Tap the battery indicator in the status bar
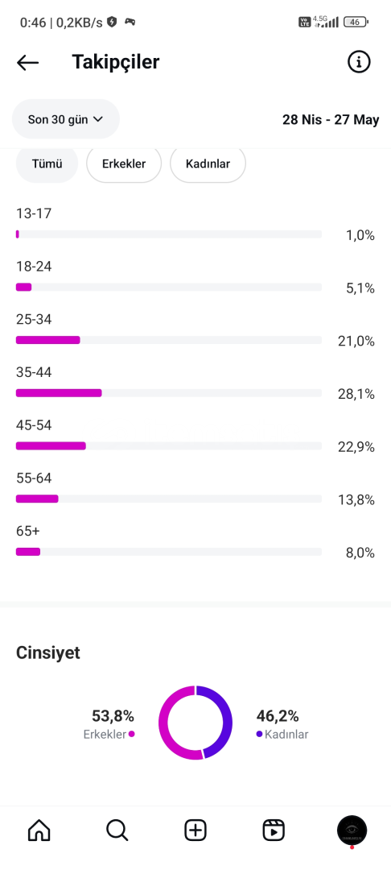The width and height of the screenshot is (391, 870). (356, 23)
